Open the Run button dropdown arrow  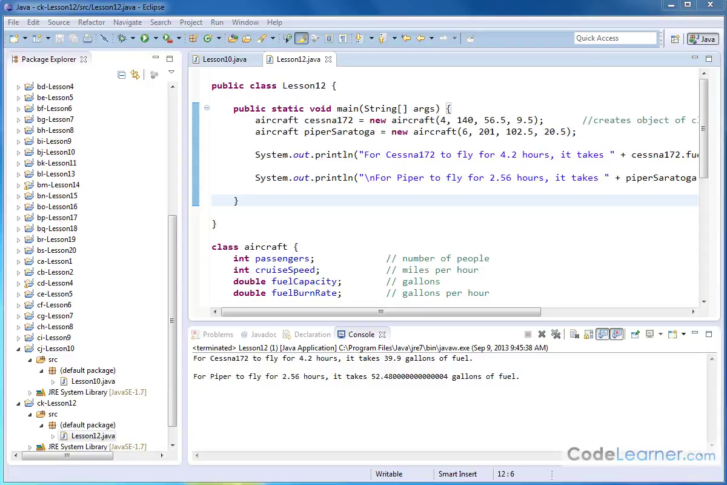155,38
